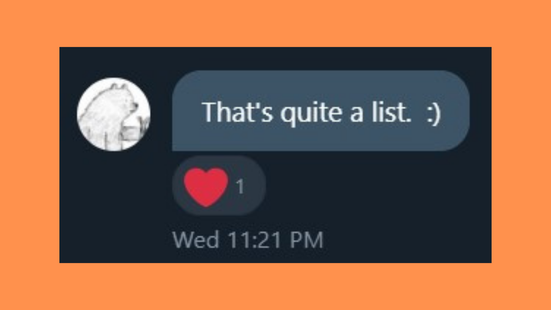The image size is (551, 310).
Task: Click the Wed 11:21 PM timestamp
Action: pos(248,240)
